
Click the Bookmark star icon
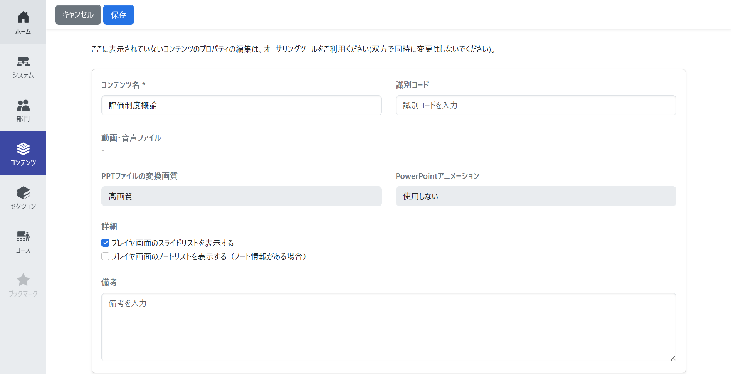tap(23, 280)
